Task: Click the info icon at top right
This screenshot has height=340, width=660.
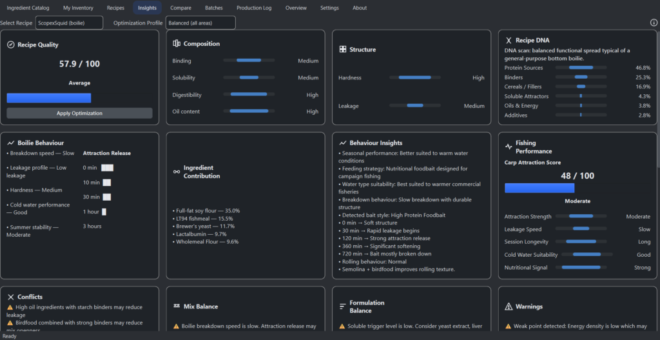Action: 654,23
